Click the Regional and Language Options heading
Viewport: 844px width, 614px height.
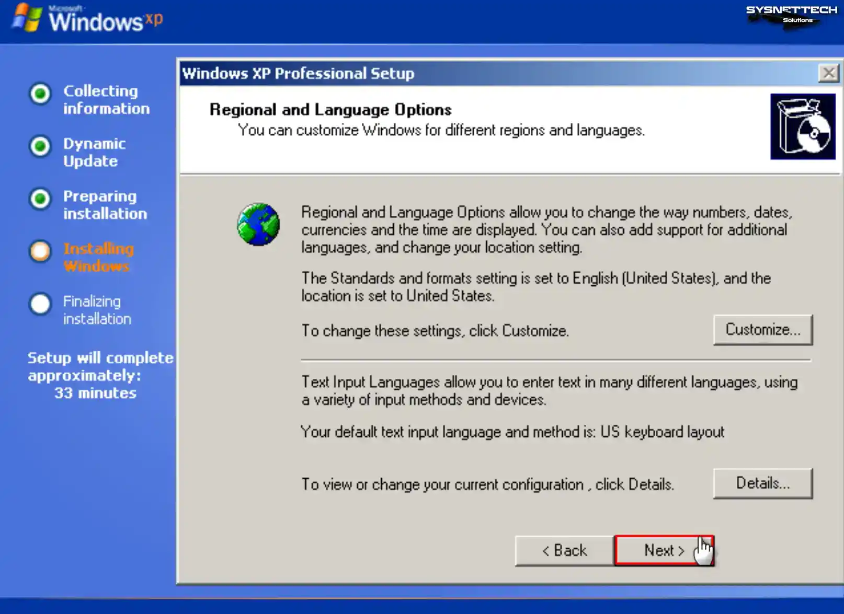point(330,109)
